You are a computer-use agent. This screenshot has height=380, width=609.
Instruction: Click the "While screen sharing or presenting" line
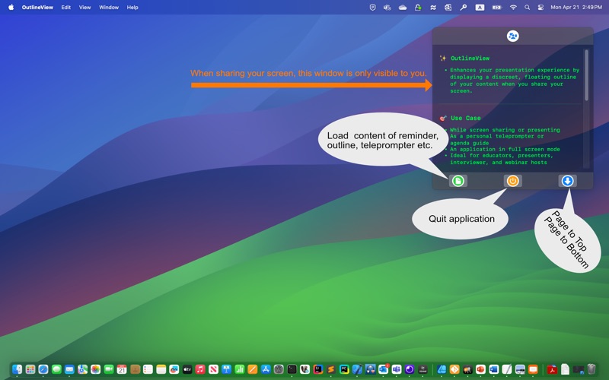(x=505, y=130)
